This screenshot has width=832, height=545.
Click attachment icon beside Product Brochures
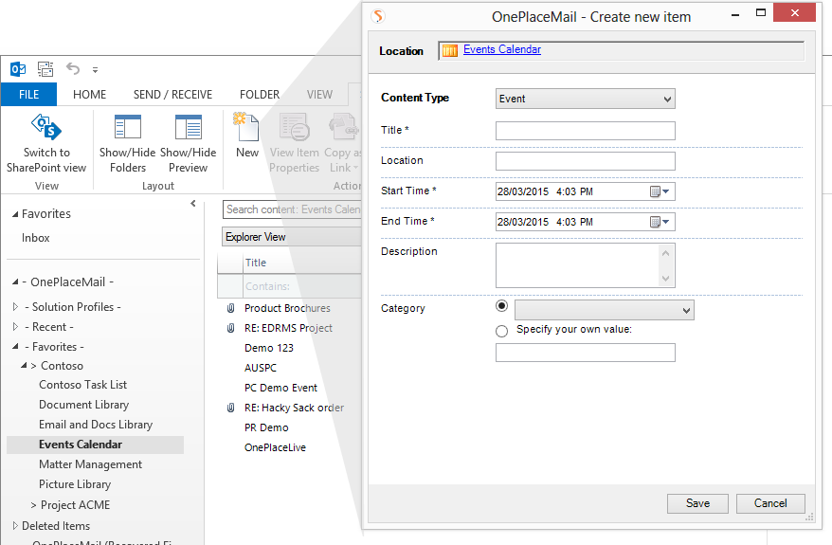click(x=230, y=308)
